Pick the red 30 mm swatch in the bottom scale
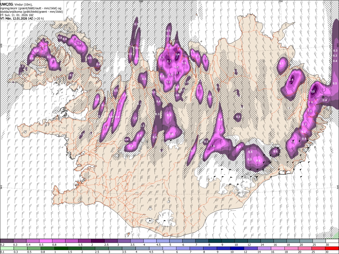Image resolution: width=339 pixels, height=254 pixels. (332, 248)
